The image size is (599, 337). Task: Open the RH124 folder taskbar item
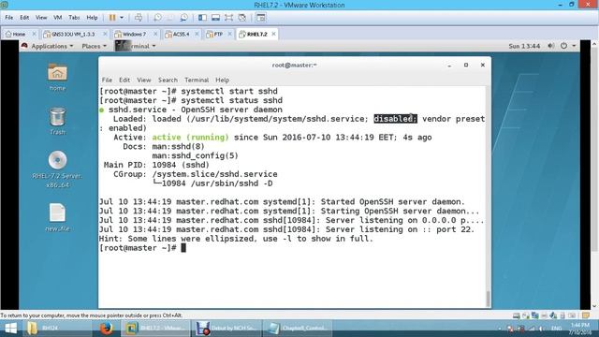pos(57,329)
